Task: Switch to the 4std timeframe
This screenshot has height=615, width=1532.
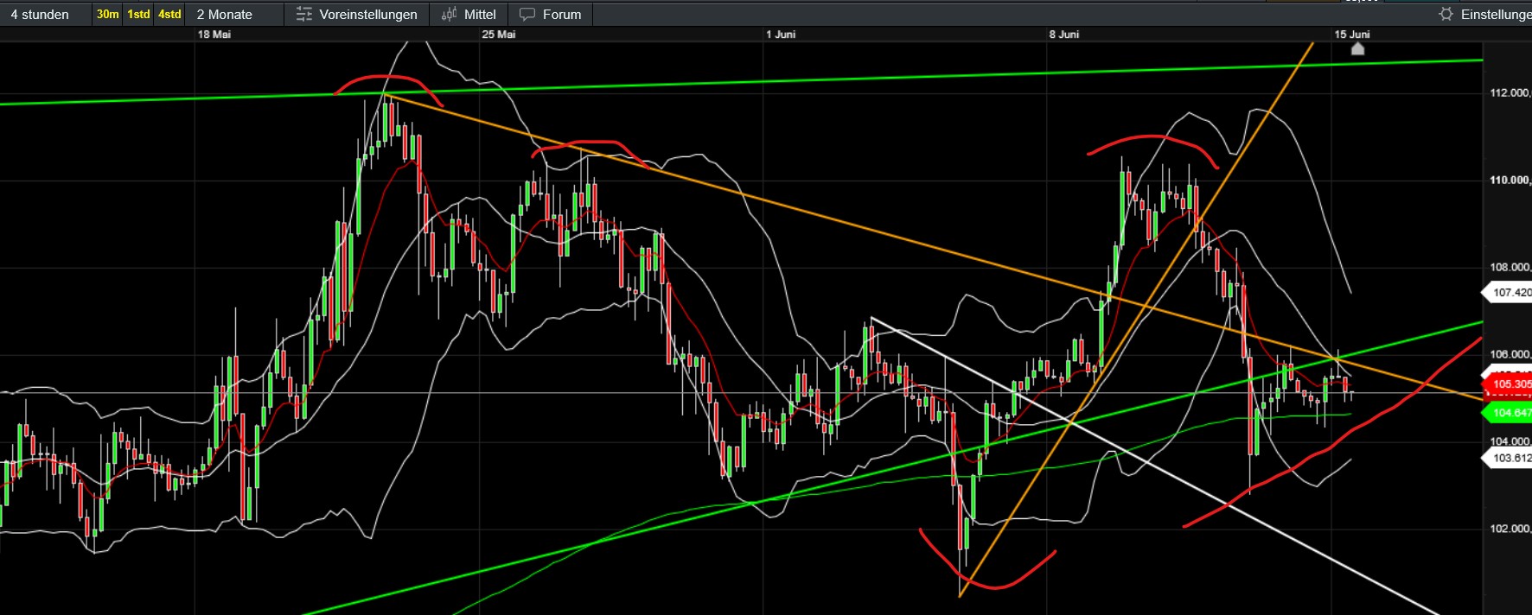Action: (169, 15)
